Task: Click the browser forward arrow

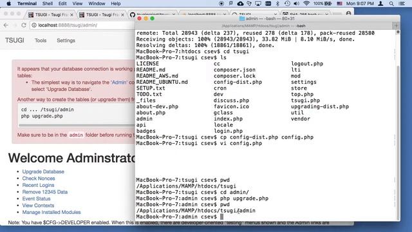Action: (x=15, y=25)
